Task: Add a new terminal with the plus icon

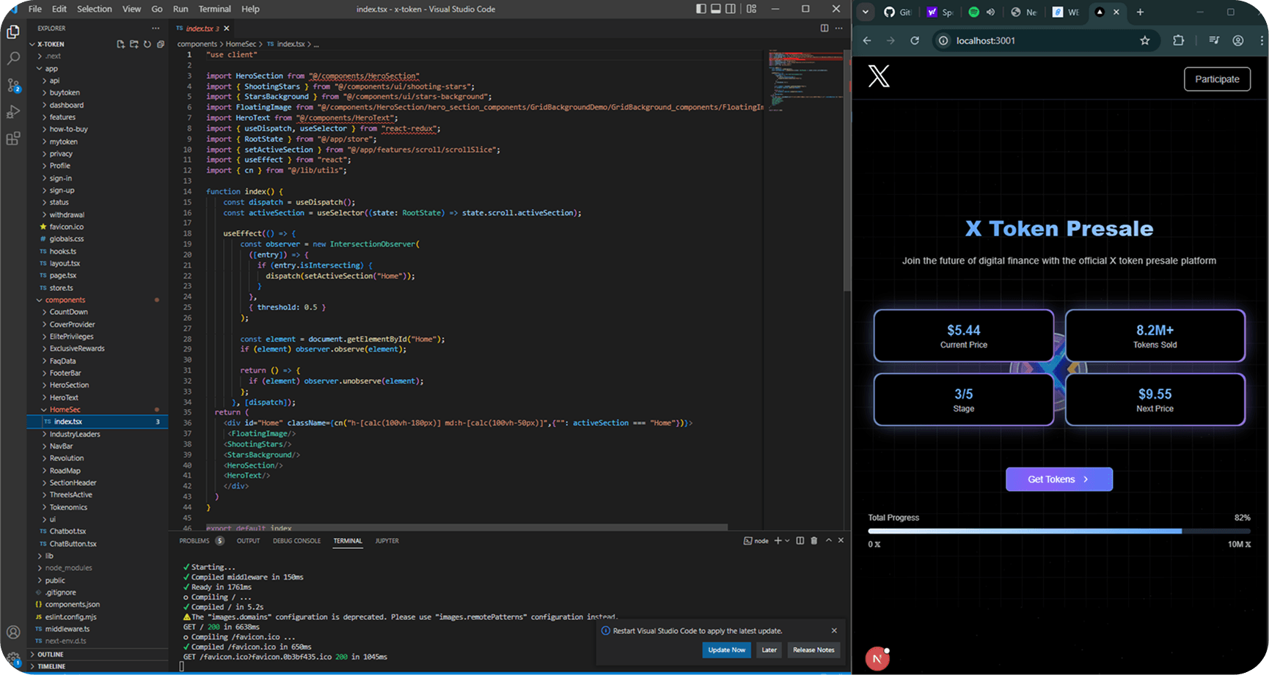Action: (778, 541)
